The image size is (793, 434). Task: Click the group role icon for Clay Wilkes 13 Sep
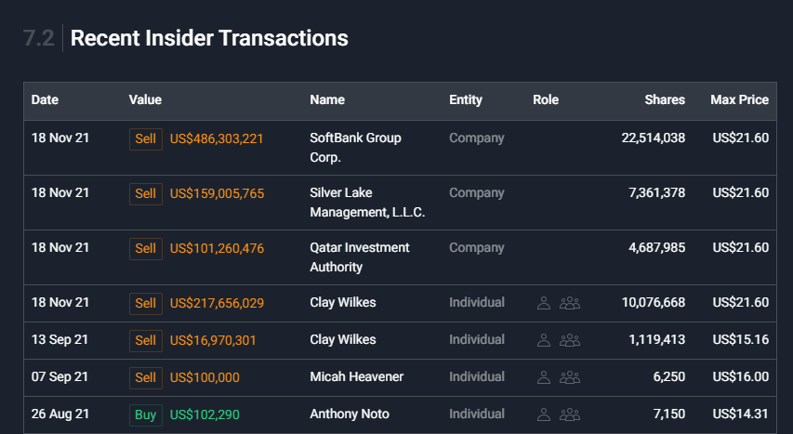tap(570, 340)
